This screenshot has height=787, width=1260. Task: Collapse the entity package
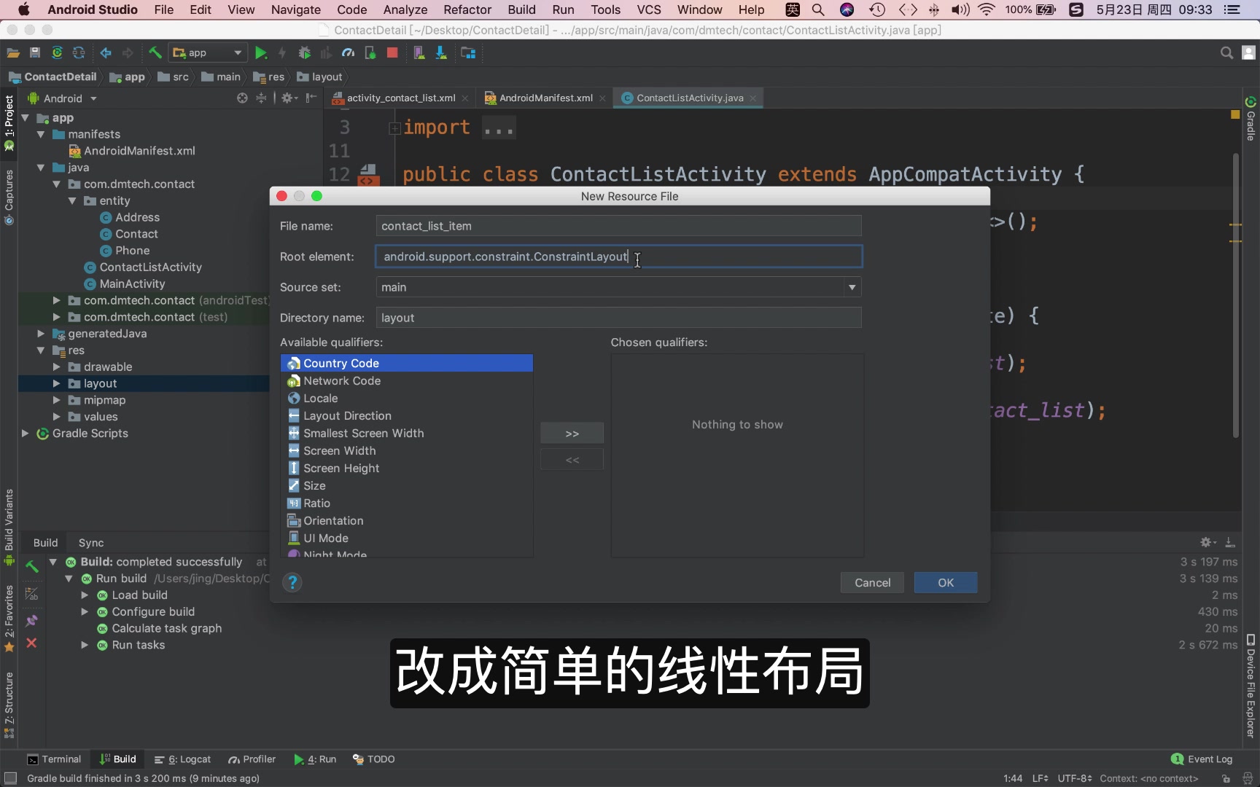(72, 200)
